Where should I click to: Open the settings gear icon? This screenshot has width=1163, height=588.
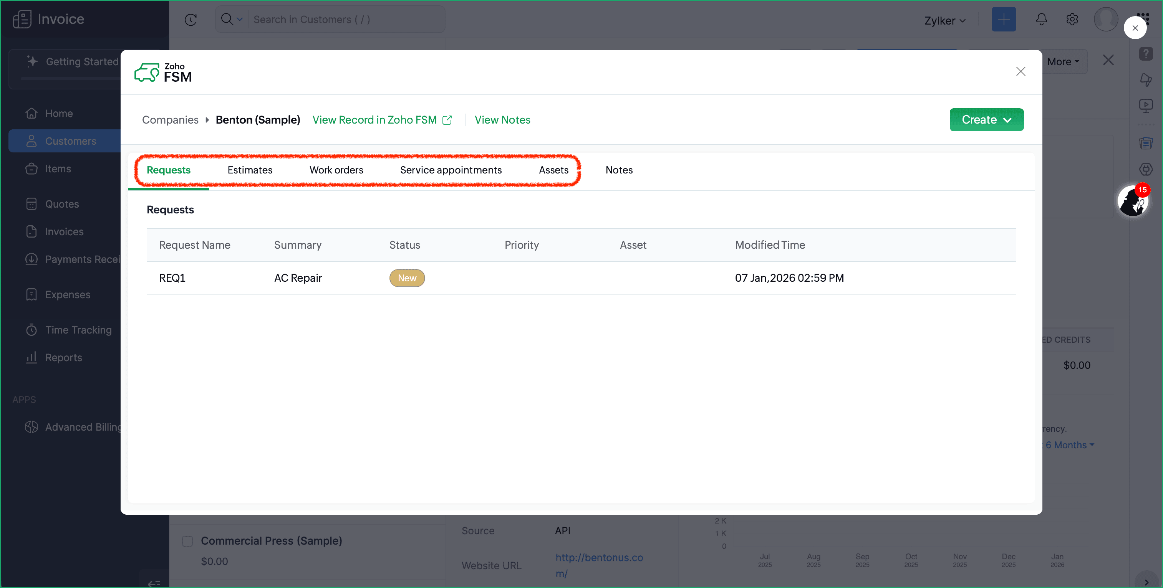1072,20
